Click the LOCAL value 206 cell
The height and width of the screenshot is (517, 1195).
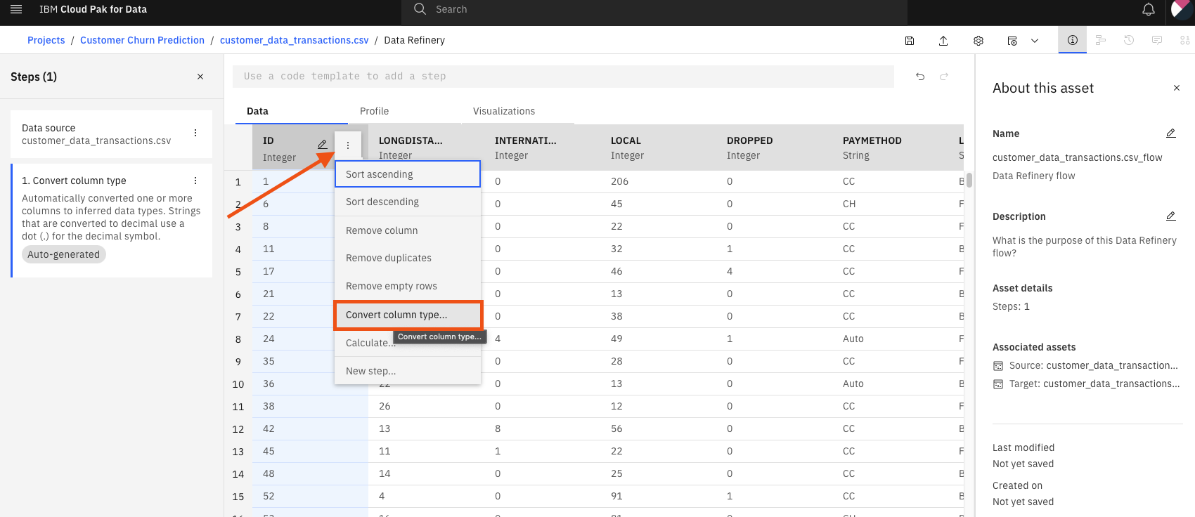(658, 181)
